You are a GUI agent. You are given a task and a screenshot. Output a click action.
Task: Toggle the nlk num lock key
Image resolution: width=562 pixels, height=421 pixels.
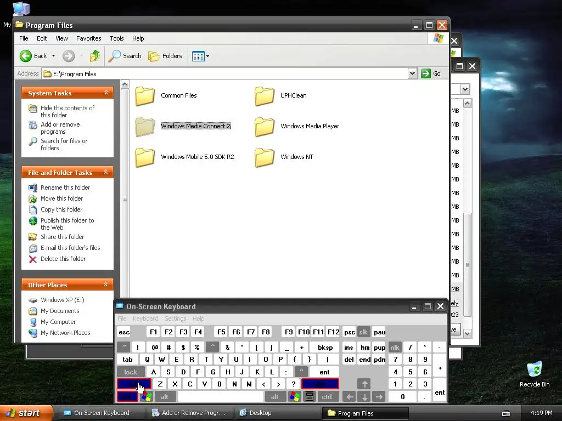395,347
